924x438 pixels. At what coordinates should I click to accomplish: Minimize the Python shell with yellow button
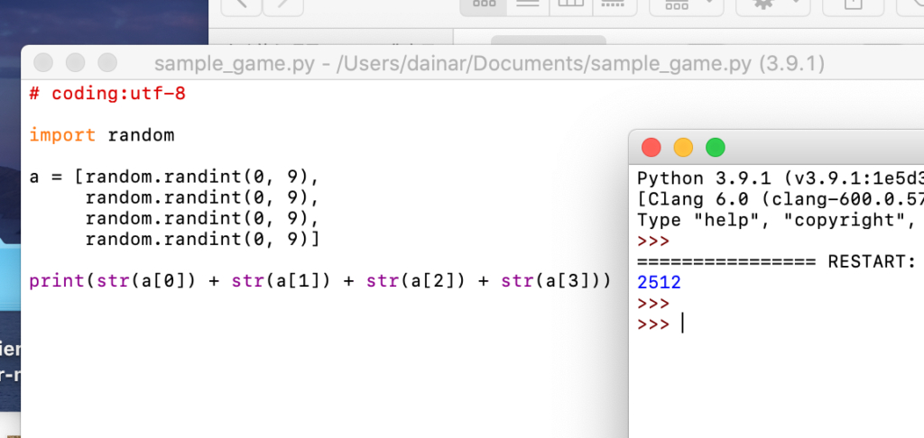683,148
